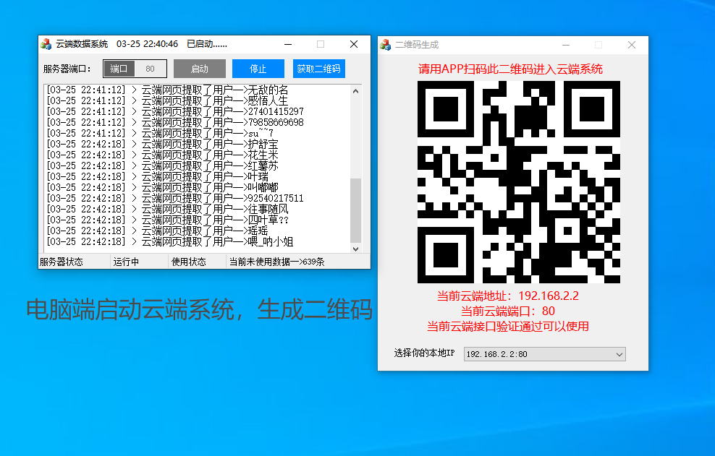Open the 选择你的本地IP combo box
Viewport: 715px width, 456px height.
pyautogui.click(x=543, y=354)
